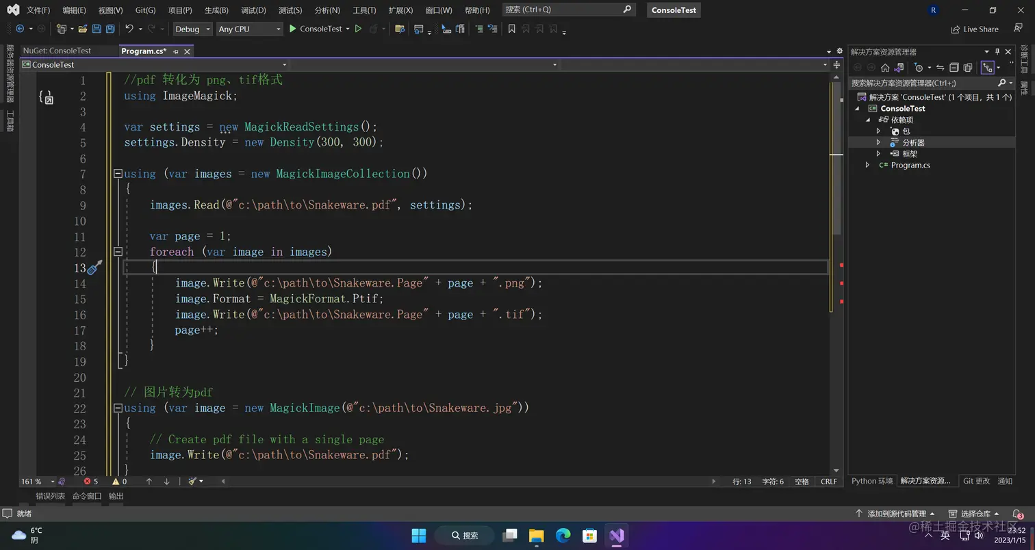The height and width of the screenshot is (550, 1035).
Task: Click Find in Files toolbar icon
Action: pyautogui.click(x=400, y=29)
